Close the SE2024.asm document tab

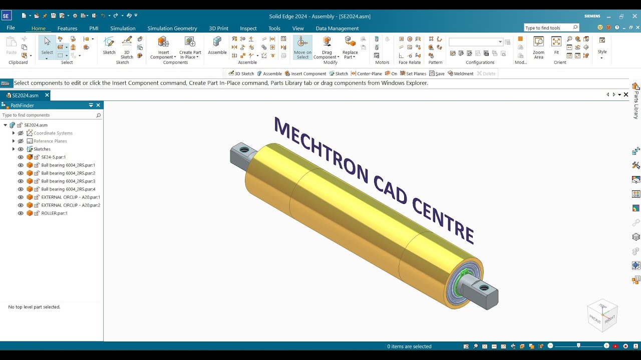(x=47, y=95)
